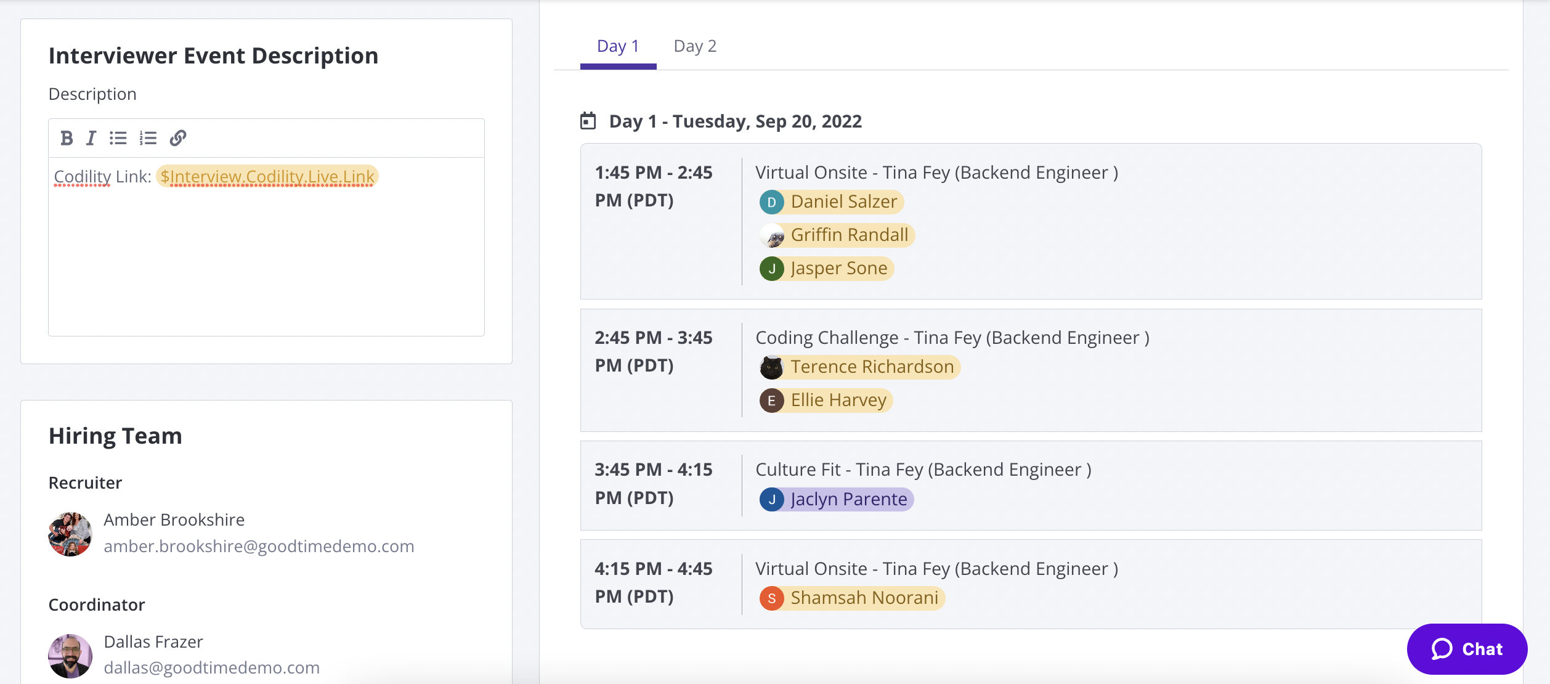Insert numbered list in description
This screenshot has width=1550, height=684.
[x=148, y=138]
